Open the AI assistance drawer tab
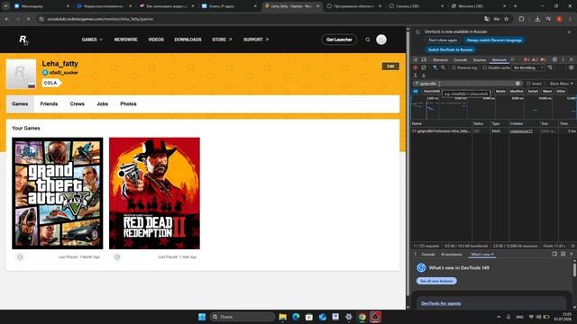577x324 pixels. (x=452, y=254)
